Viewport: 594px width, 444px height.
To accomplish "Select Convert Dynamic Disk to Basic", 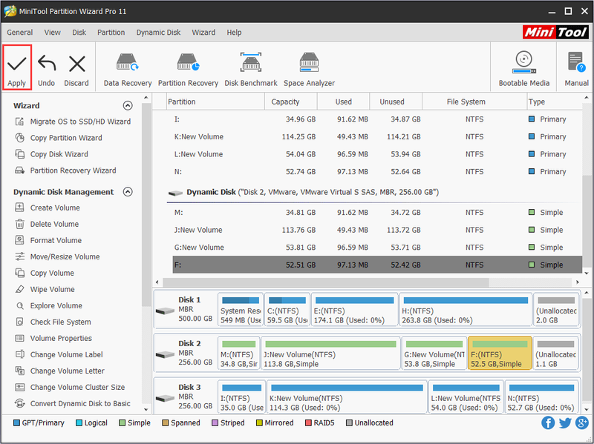I will tap(80, 403).
